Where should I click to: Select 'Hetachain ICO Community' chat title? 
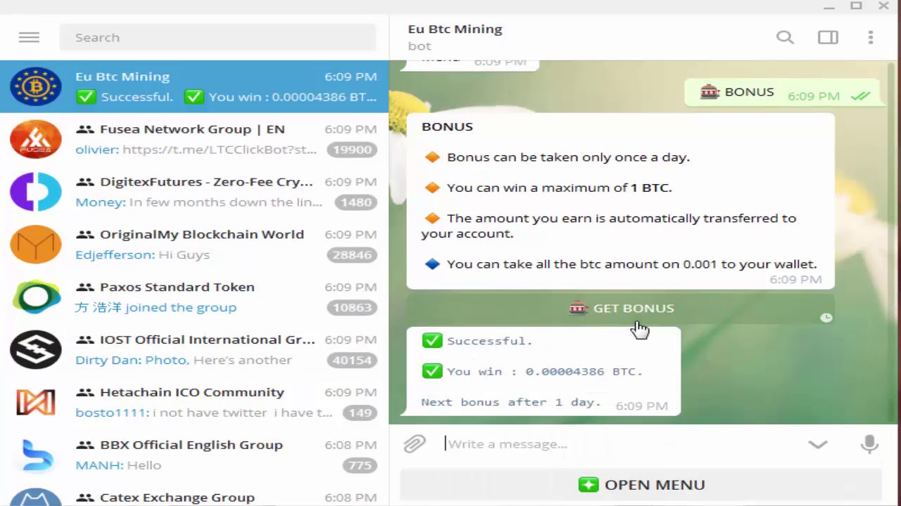coord(192,393)
